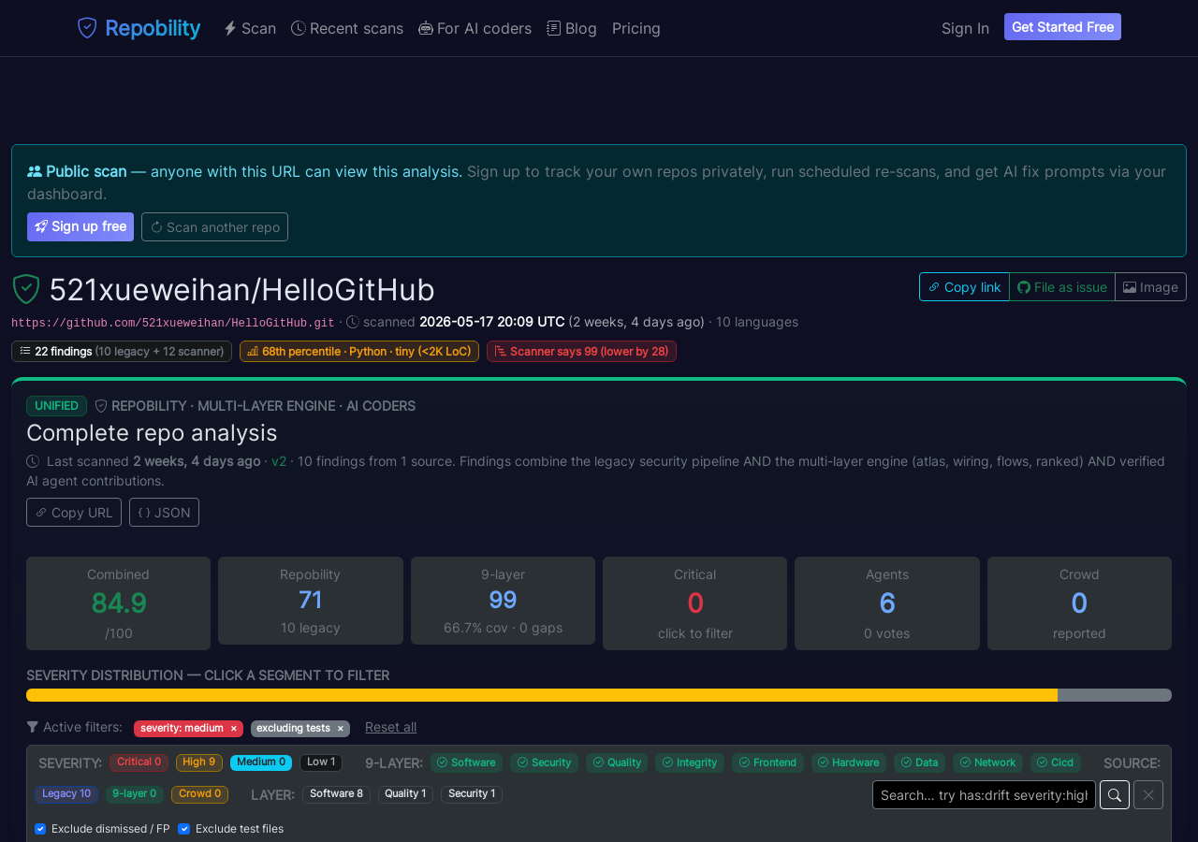Select the Crowd 0 reported card
This screenshot has height=842, width=1198.
tap(1079, 603)
